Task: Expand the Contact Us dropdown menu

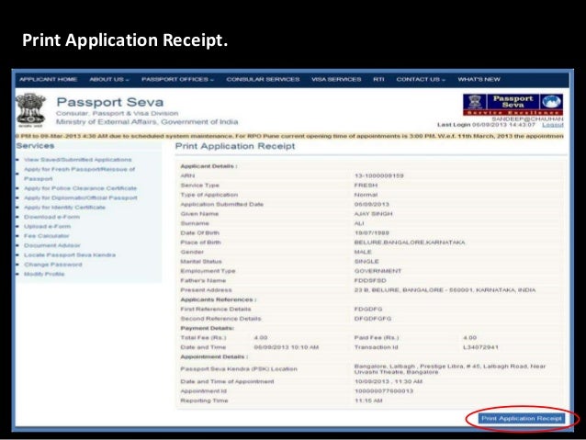Action: (421, 79)
